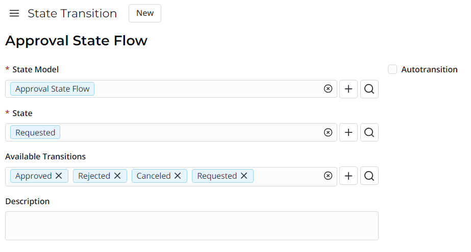Open the hamburger navigation menu
The width and height of the screenshot is (471, 252).
click(x=14, y=13)
